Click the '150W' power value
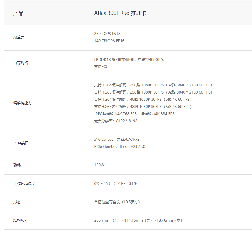The width and height of the screenshot is (252, 232). (99, 165)
